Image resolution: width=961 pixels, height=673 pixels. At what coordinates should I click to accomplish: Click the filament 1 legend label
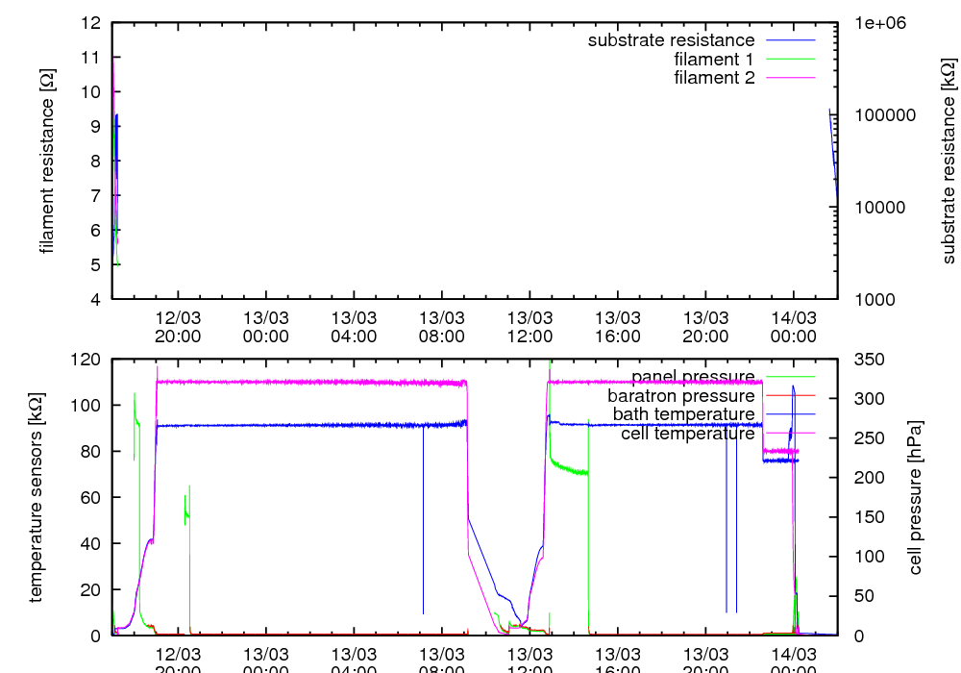714,60
